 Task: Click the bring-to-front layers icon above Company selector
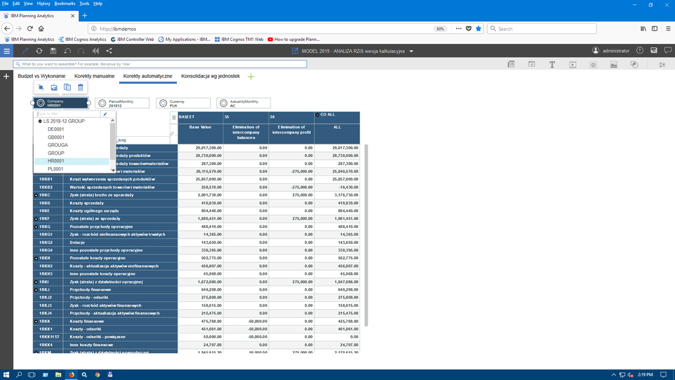[x=41, y=87]
